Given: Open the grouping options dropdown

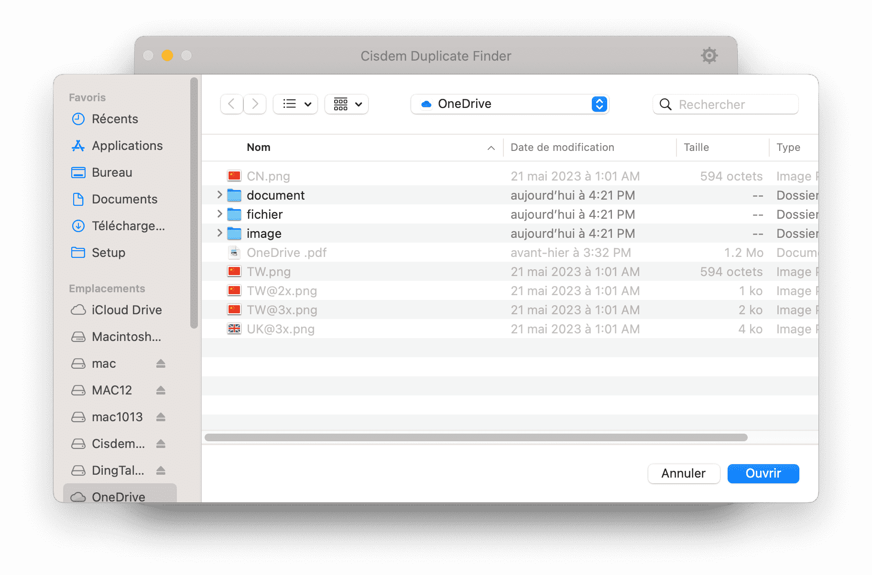Looking at the screenshot, I should point(347,104).
